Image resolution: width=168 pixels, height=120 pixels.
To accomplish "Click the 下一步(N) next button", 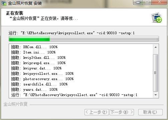I will click(122, 112).
